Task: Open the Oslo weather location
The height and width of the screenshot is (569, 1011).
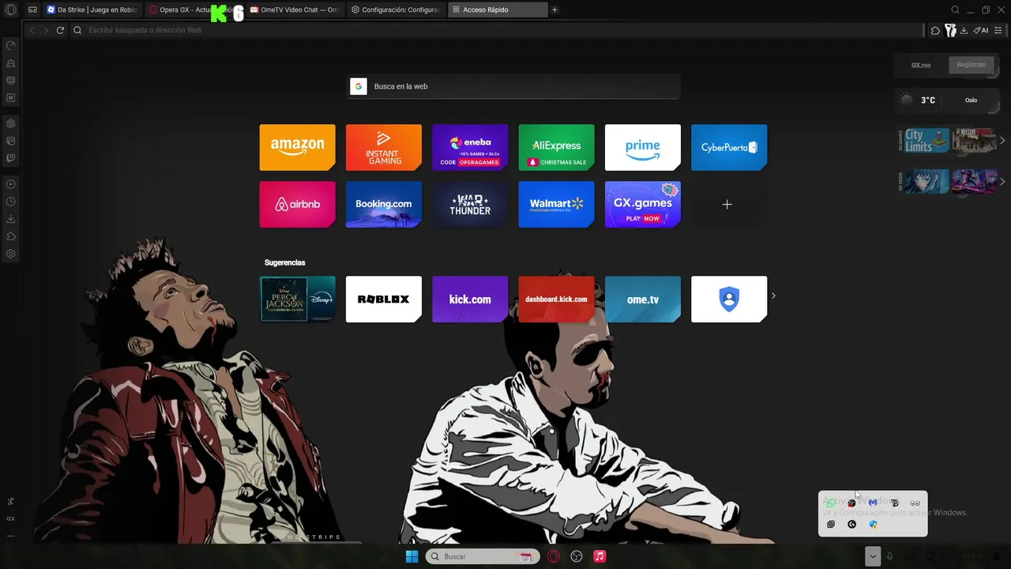Action: coord(971,100)
